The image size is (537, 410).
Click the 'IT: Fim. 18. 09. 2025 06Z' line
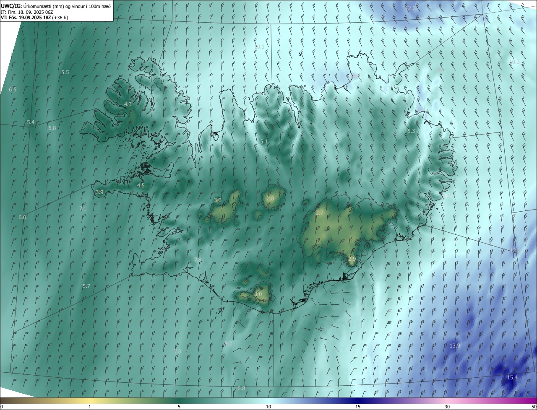28,12
